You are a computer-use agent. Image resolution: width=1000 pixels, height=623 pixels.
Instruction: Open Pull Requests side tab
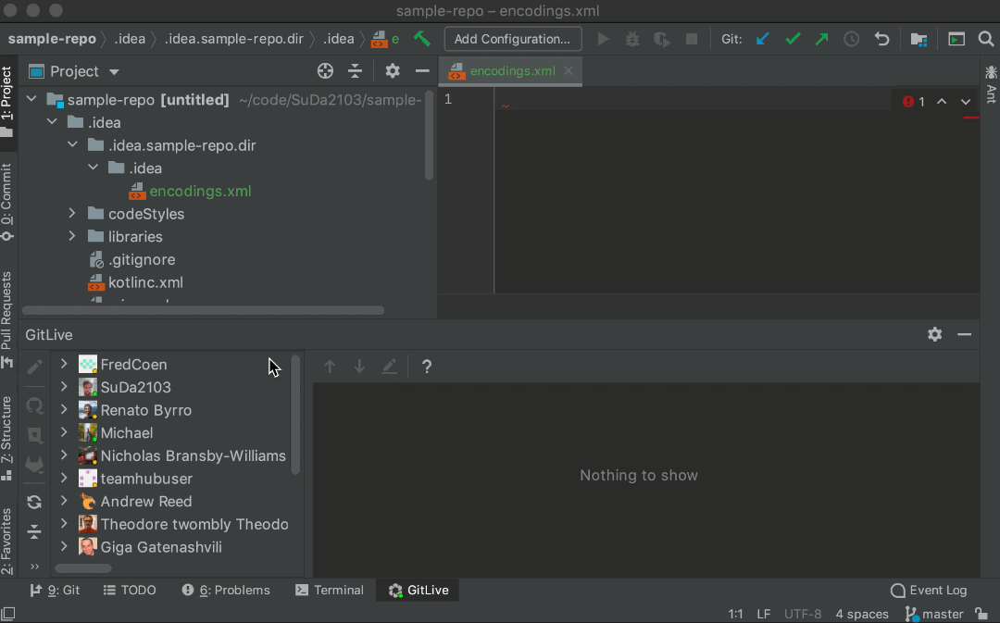7,318
